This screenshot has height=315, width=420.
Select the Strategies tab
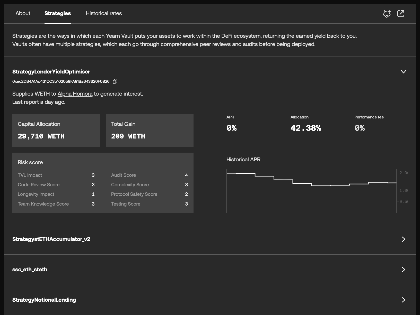tap(58, 13)
